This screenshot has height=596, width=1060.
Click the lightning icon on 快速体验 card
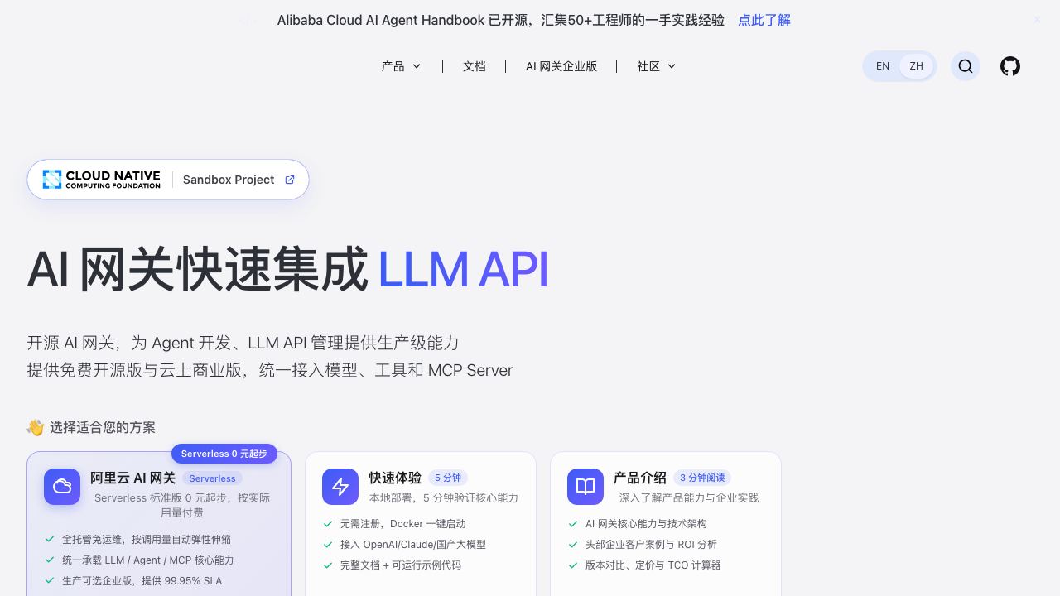coord(340,487)
